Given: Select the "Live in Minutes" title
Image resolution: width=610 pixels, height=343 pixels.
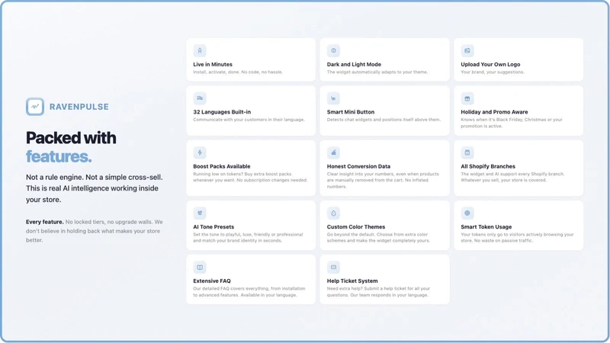Looking at the screenshot, I should 213,65.
